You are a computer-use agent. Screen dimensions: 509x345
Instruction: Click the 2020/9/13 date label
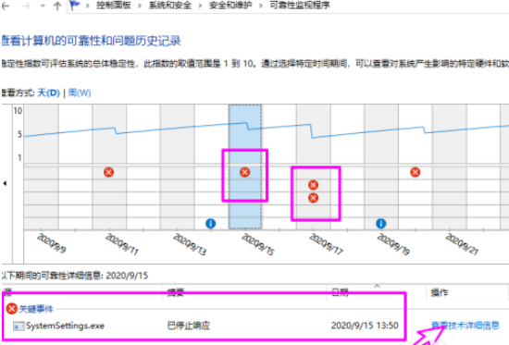click(190, 244)
